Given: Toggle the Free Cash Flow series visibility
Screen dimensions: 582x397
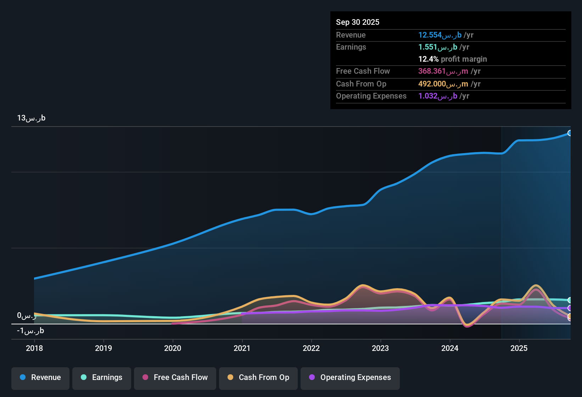Looking at the screenshot, I should click(175, 378).
